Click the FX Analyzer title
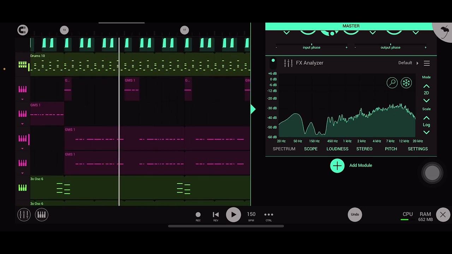Viewport: 452px width, 254px height. [x=310, y=63]
